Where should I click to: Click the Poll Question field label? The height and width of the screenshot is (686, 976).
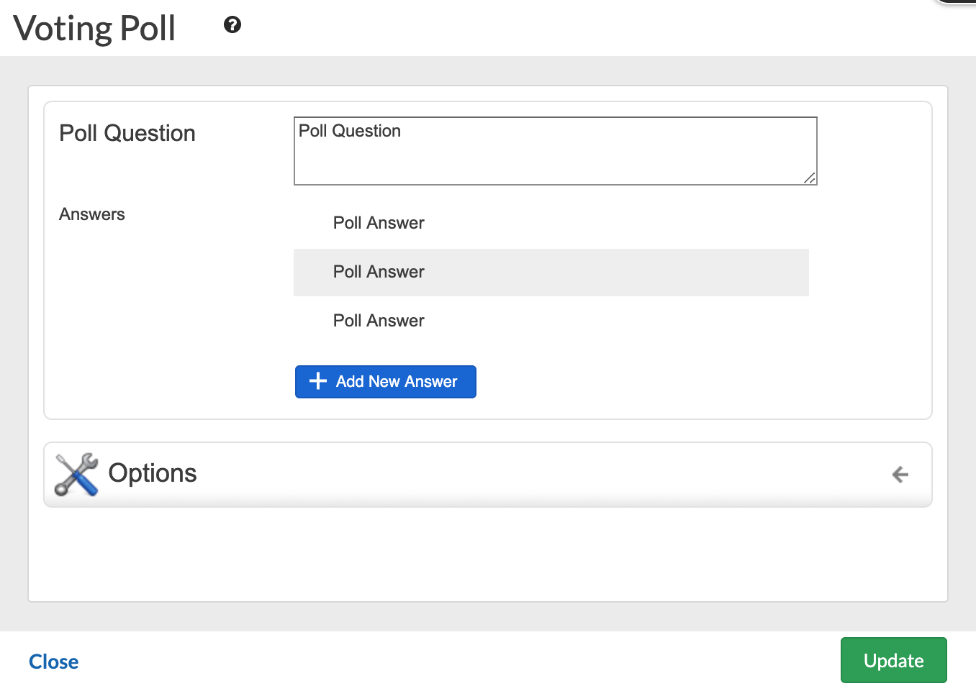tap(127, 134)
